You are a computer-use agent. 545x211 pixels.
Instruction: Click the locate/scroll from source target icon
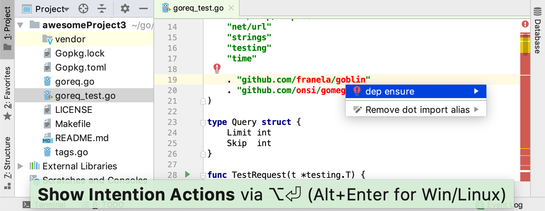83,9
